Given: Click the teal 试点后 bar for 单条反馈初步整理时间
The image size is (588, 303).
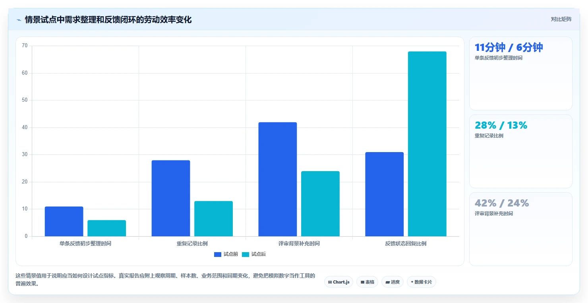Looking at the screenshot, I should [106, 228].
